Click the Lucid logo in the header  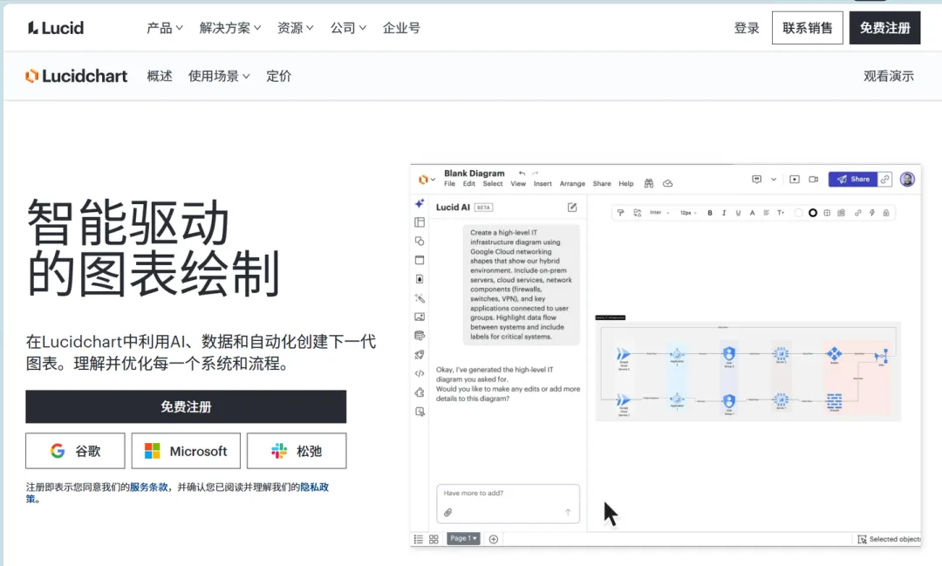pyautogui.click(x=55, y=28)
